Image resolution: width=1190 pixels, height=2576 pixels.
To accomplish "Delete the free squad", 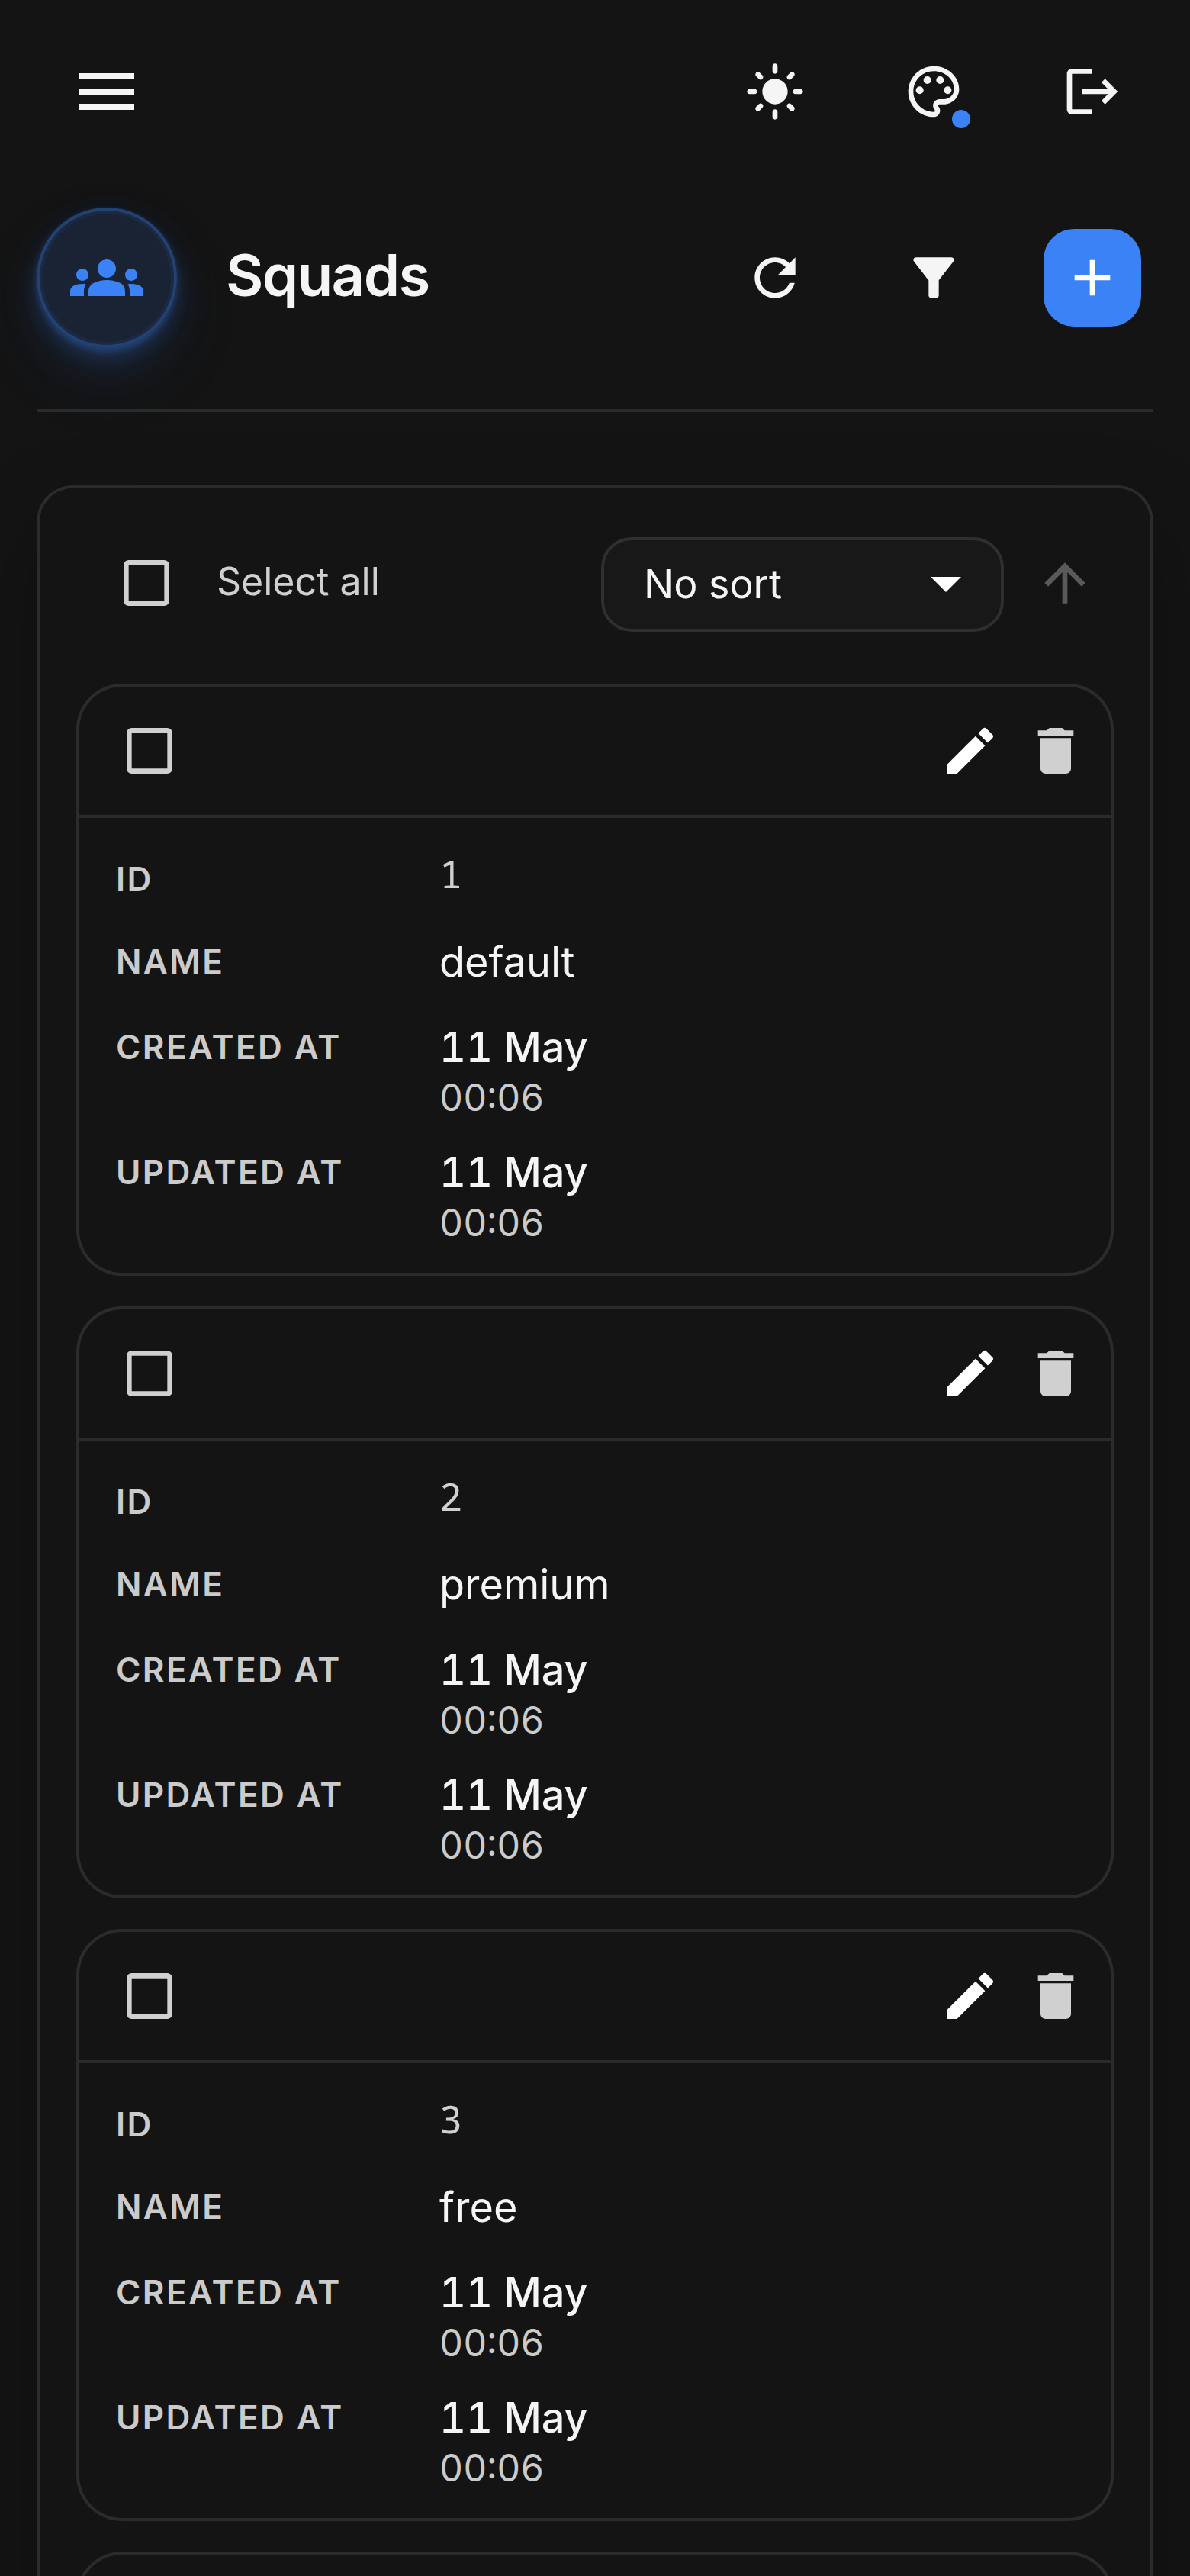I will [x=1055, y=1996].
